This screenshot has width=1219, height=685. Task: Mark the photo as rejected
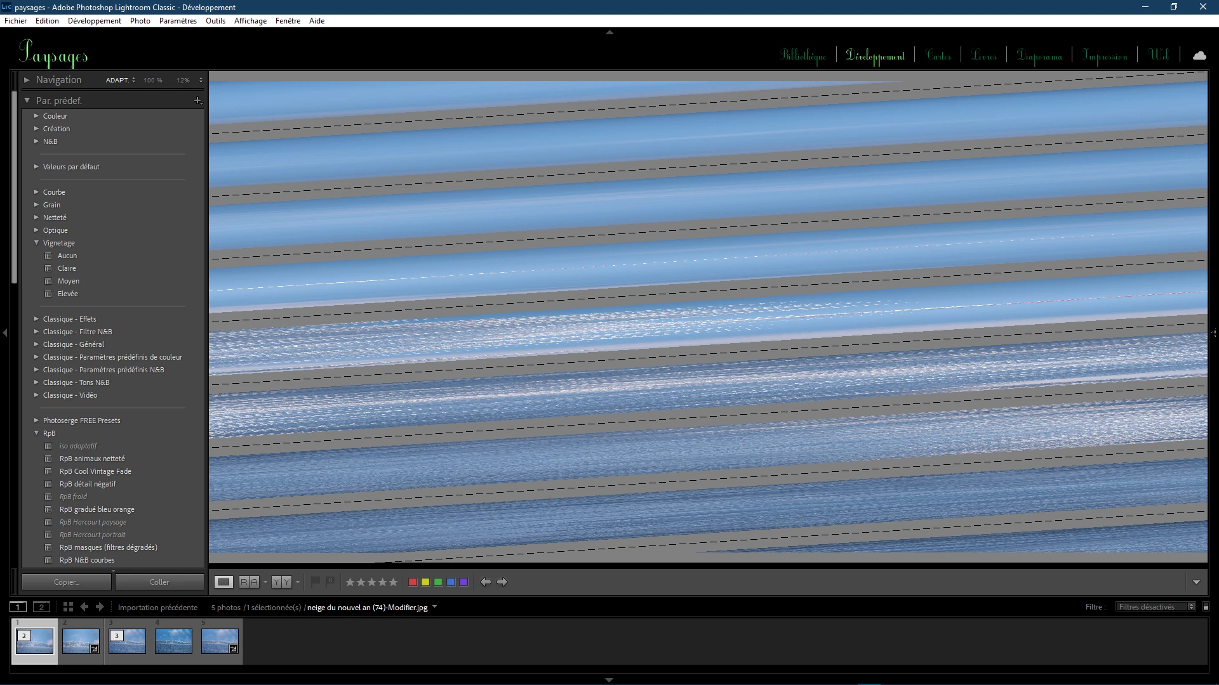(x=330, y=581)
